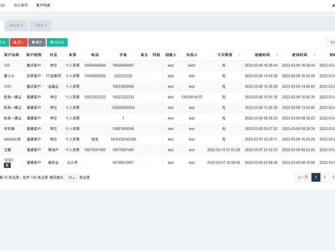Click customer name 123

[x=7, y=65]
